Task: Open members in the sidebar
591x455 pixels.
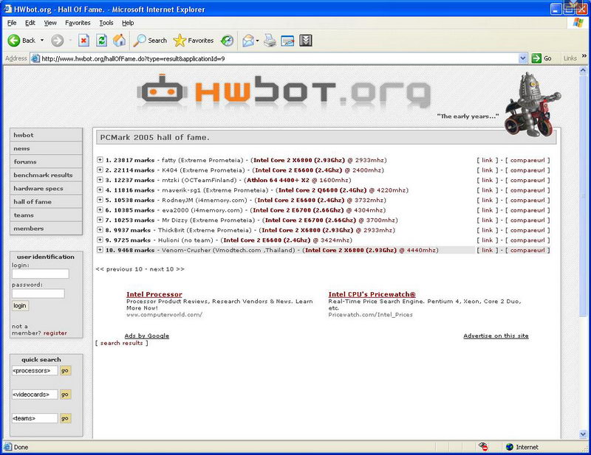Action: tap(46, 229)
